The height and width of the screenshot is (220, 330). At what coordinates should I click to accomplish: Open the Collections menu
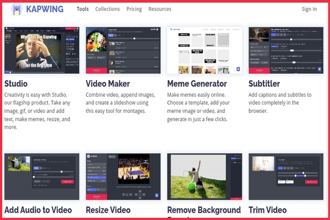[108, 9]
